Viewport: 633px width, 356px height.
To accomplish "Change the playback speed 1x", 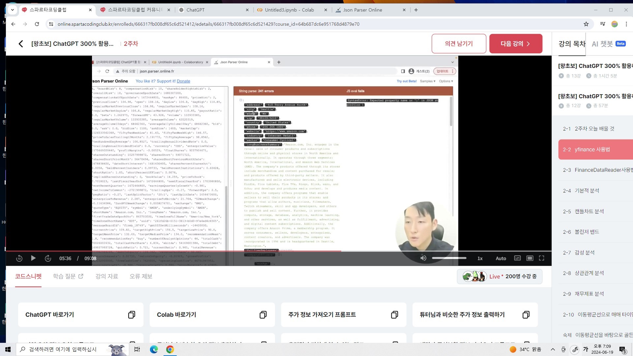I will pos(480,258).
